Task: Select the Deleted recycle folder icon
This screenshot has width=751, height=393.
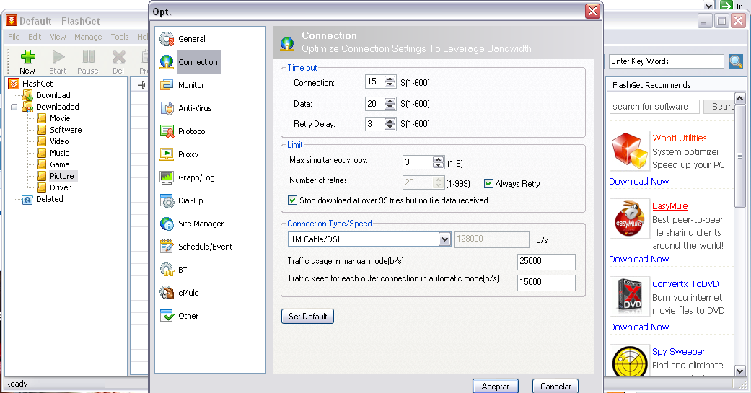Action: click(x=27, y=200)
